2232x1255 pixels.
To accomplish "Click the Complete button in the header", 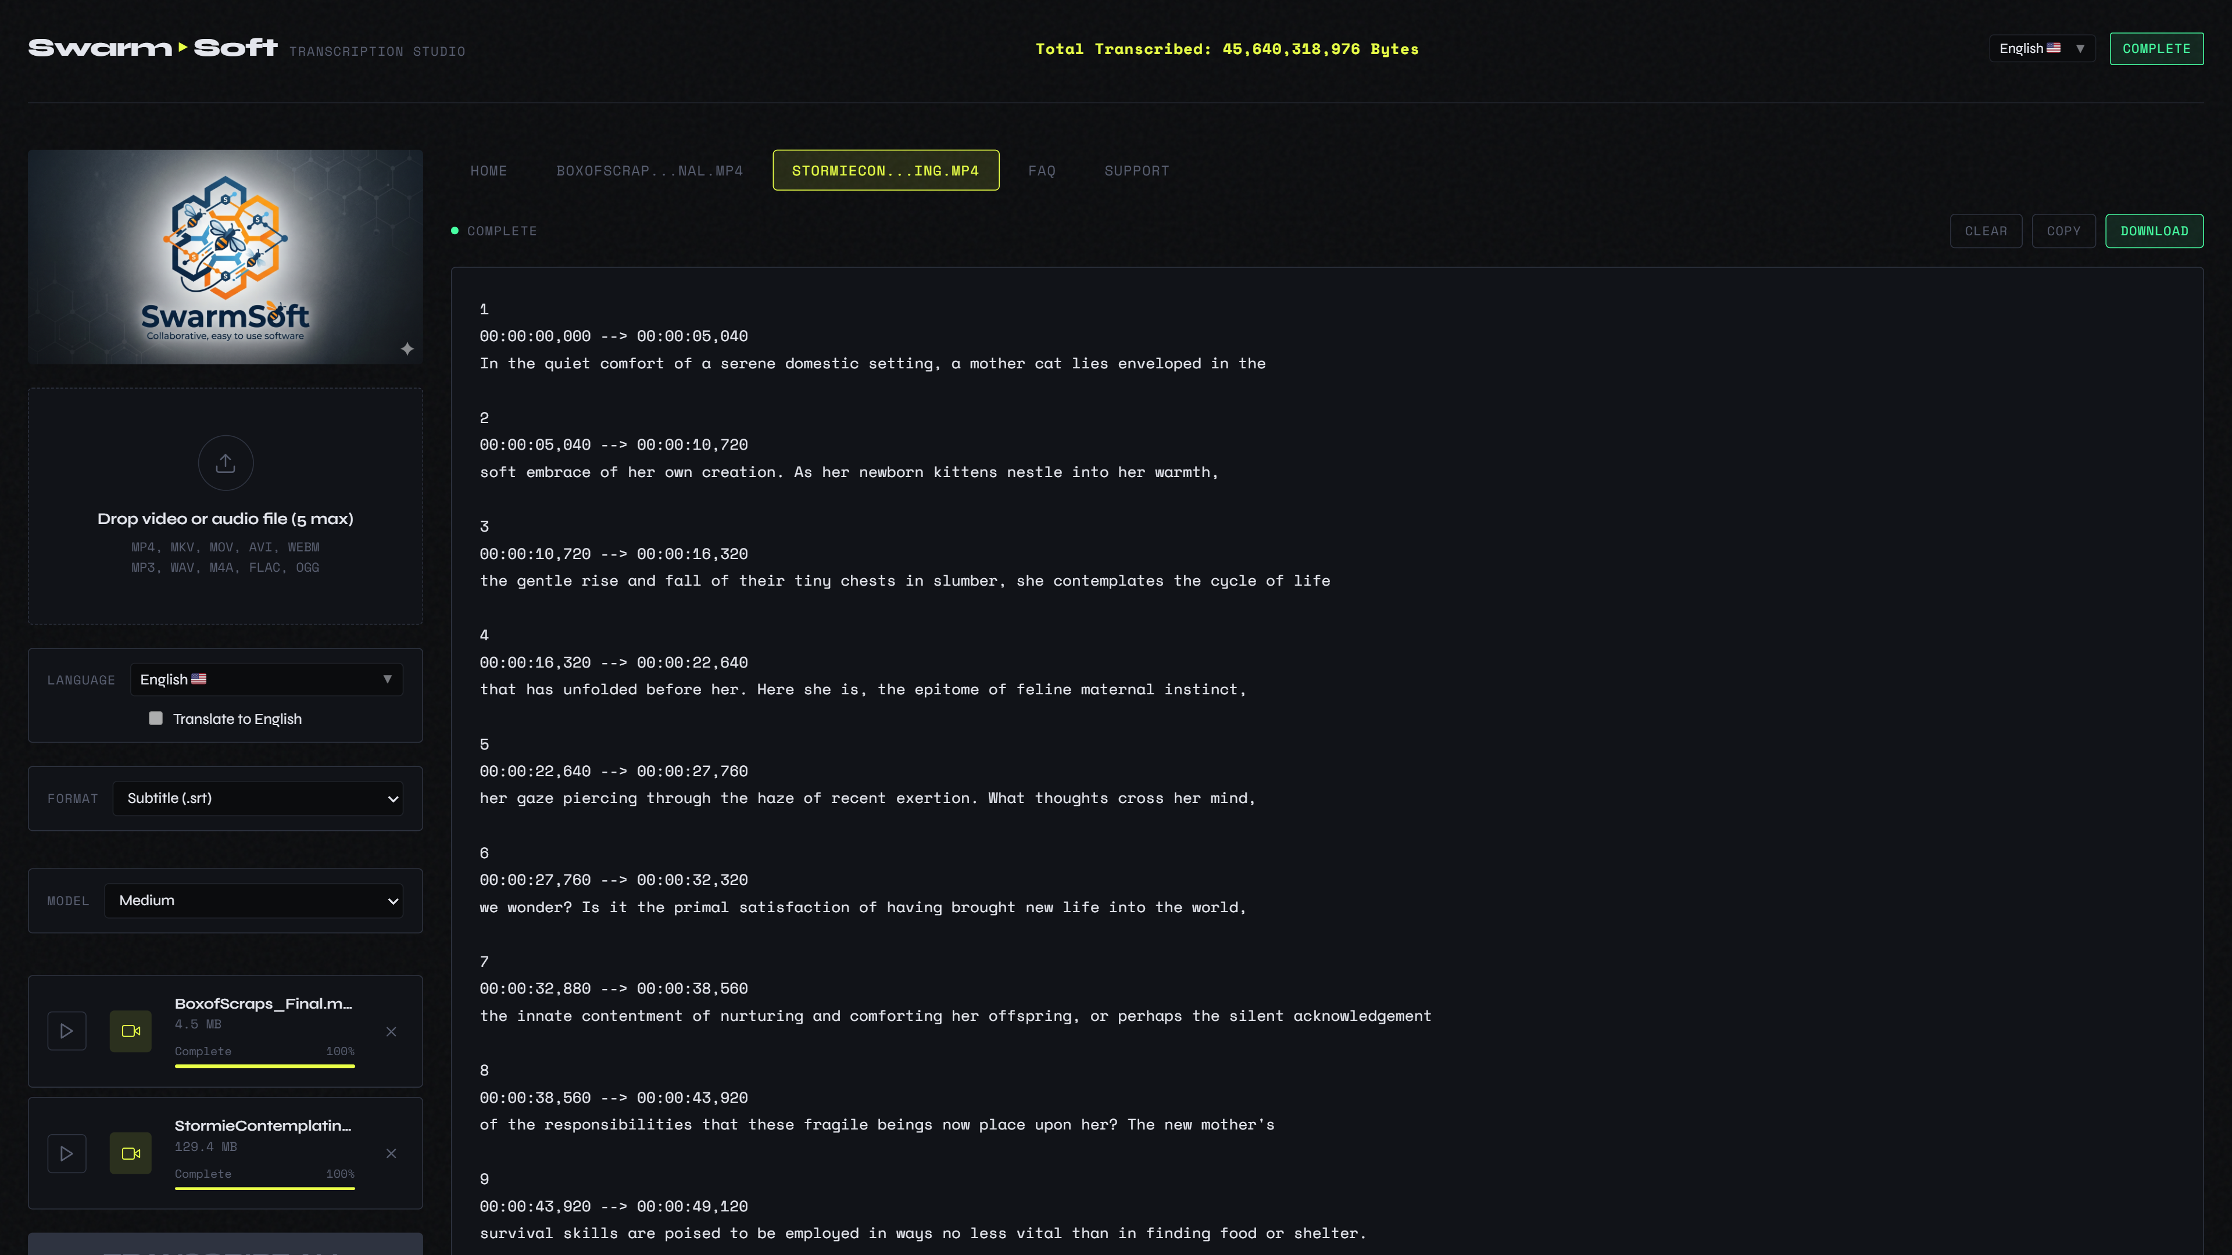I will (x=2156, y=48).
